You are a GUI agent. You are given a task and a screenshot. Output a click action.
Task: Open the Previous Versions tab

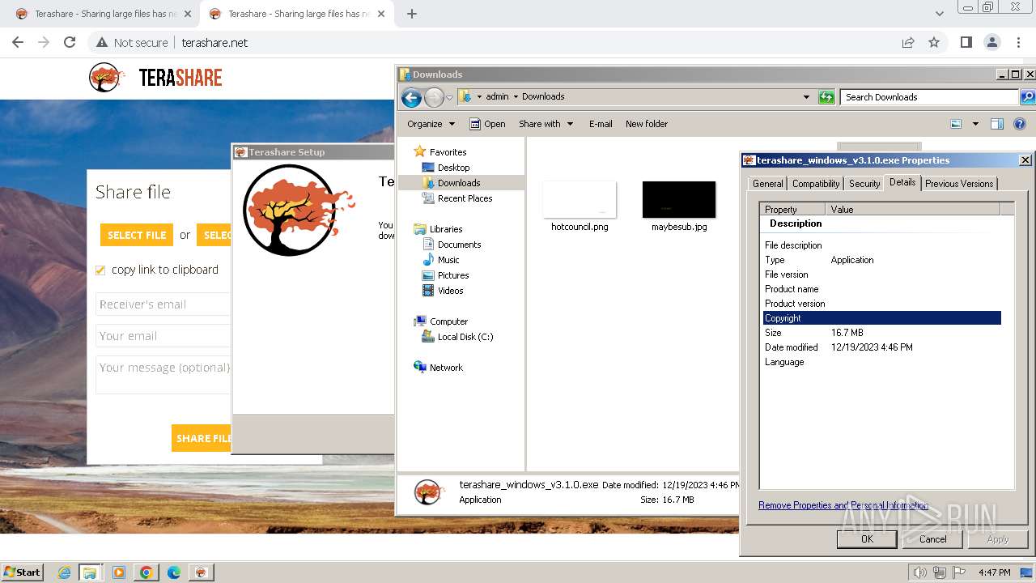pyautogui.click(x=959, y=184)
